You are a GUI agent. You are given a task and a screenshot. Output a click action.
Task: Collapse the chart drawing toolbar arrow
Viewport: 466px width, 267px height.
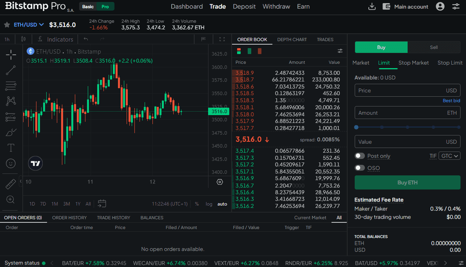coord(20,181)
